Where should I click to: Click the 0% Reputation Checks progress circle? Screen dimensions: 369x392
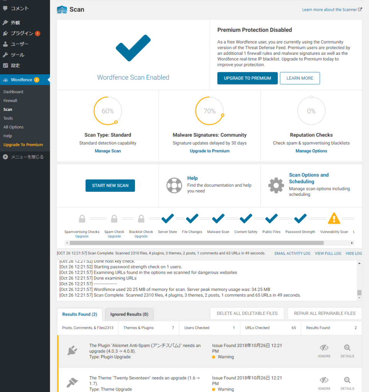[311, 111]
